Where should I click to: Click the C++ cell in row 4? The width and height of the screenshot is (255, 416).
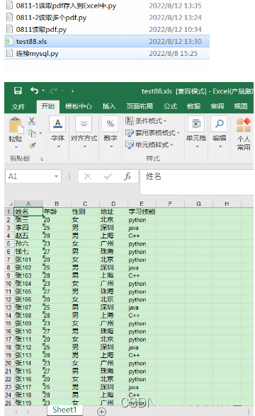point(142,236)
